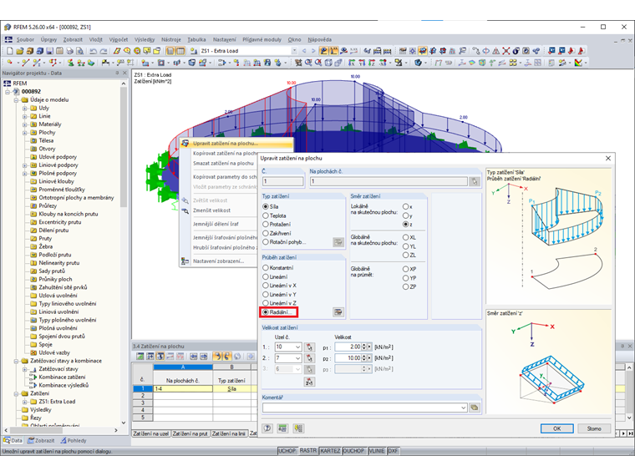
Task: Select local direction x radio
Action: [408, 207]
